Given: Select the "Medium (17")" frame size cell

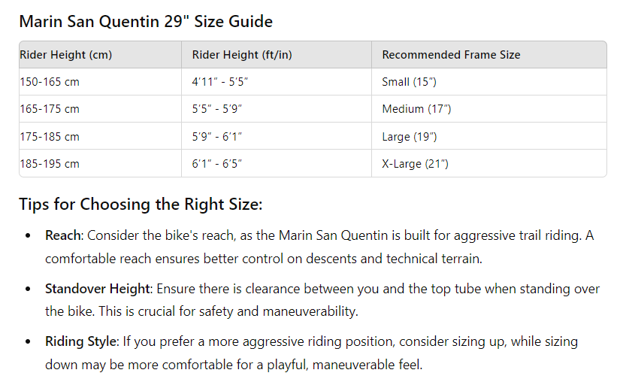Looking at the screenshot, I should tap(416, 109).
